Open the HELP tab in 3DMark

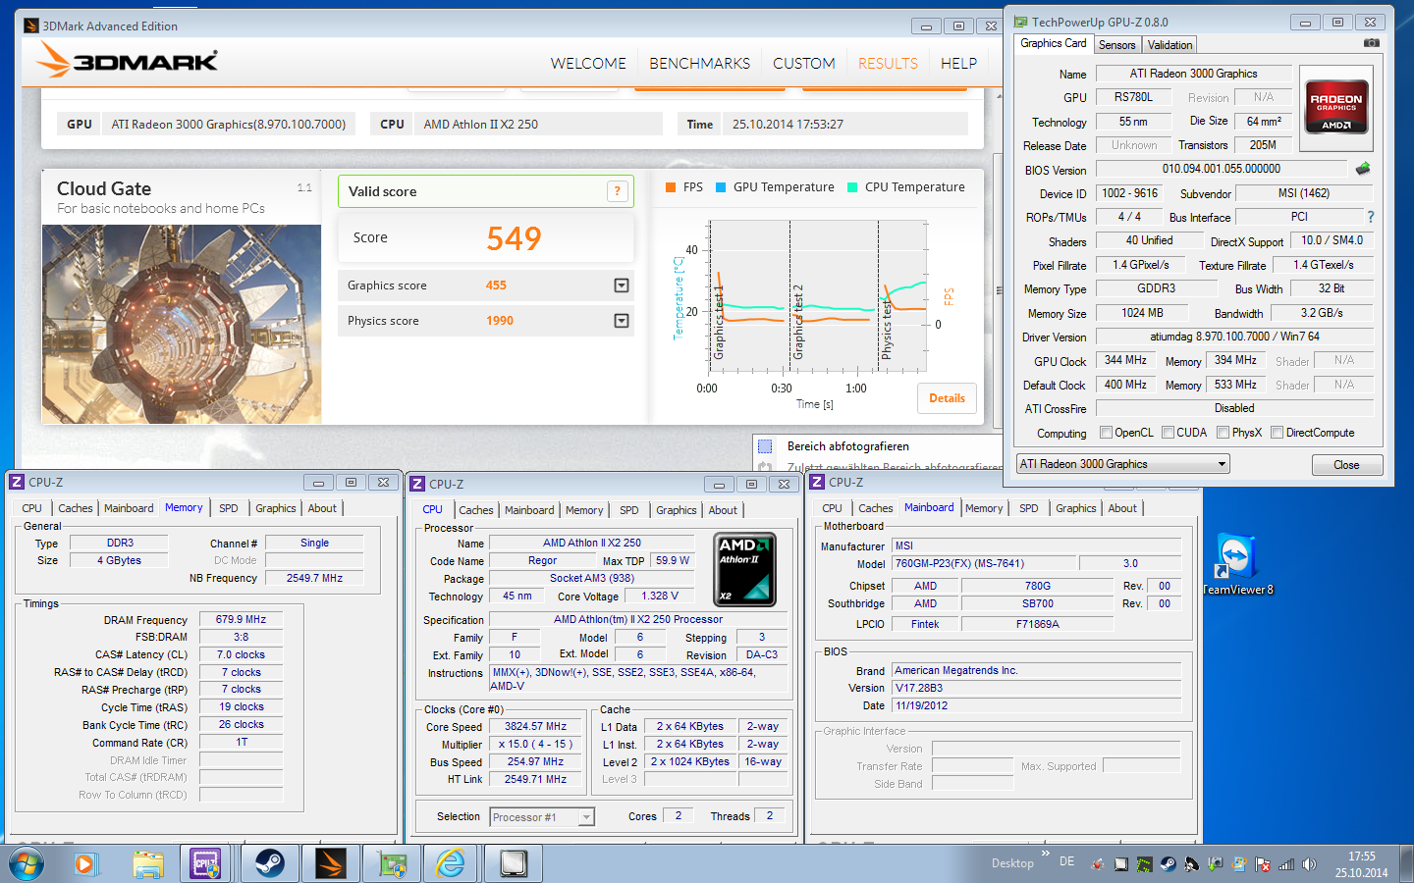click(x=958, y=64)
